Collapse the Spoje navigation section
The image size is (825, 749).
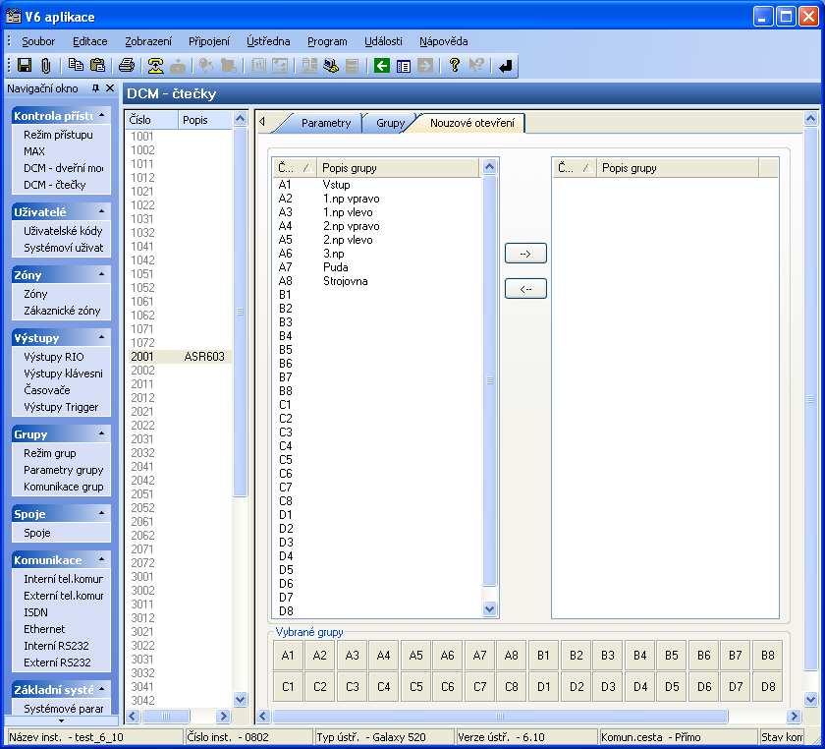[x=101, y=513]
